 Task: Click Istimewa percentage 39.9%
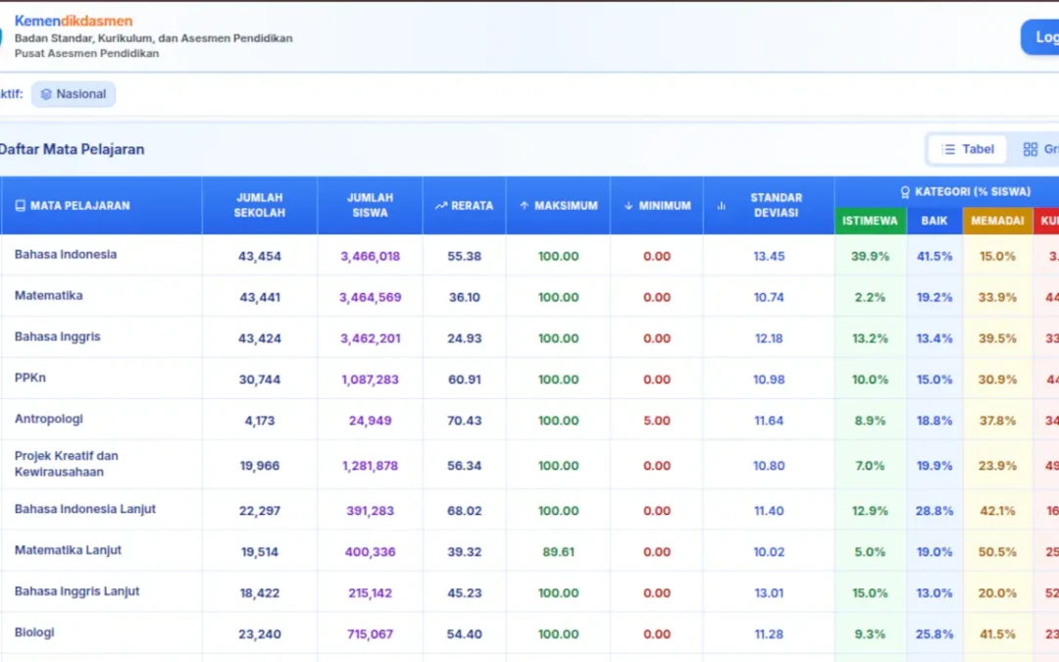point(870,256)
